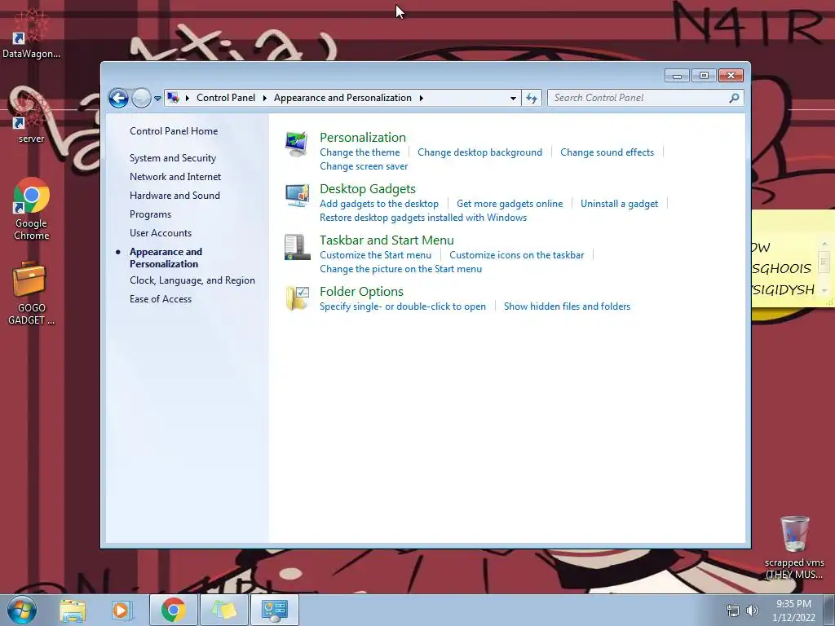This screenshot has height=626, width=835.
Task: Open Taskbar and Start Menu heading
Action: [x=387, y=240]
